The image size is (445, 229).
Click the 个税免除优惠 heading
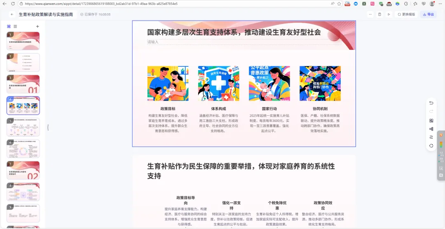(x=277, y=206)
